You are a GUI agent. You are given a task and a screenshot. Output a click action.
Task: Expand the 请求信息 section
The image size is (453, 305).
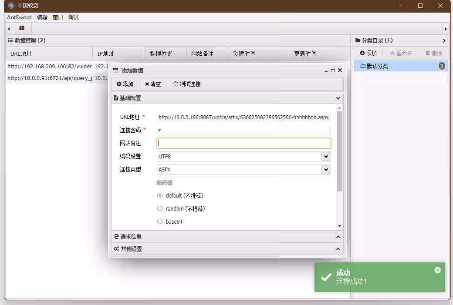[226, 237]
